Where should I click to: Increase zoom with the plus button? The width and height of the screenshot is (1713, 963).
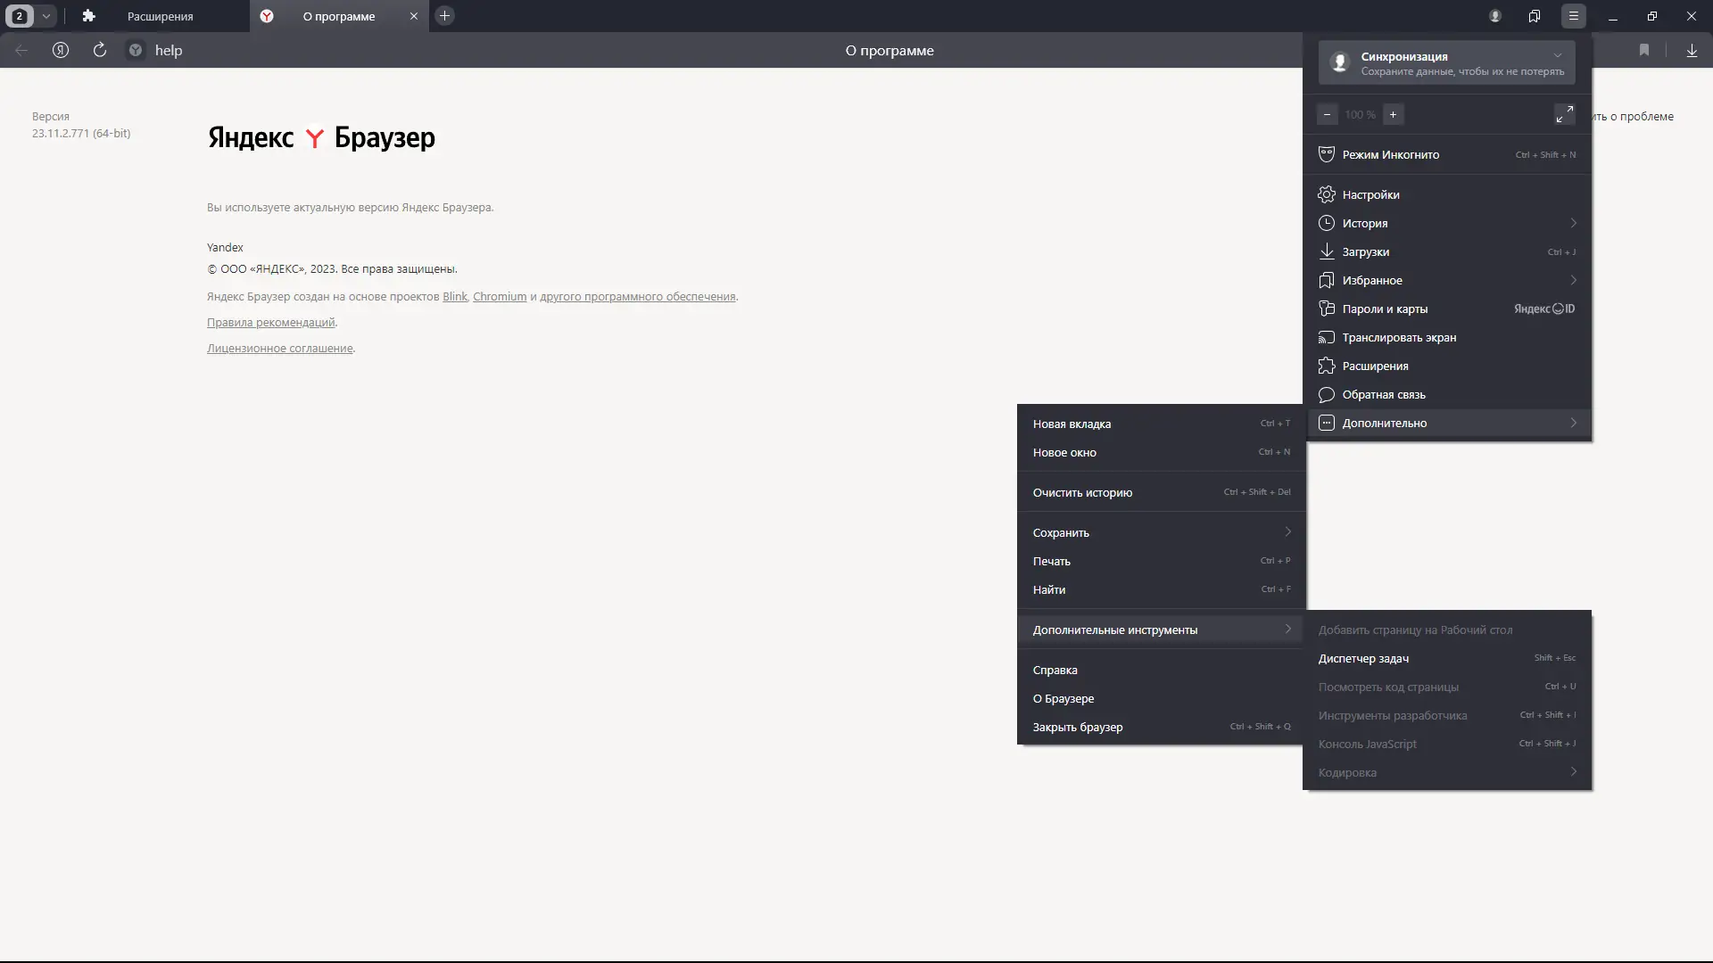(1393, 114)
